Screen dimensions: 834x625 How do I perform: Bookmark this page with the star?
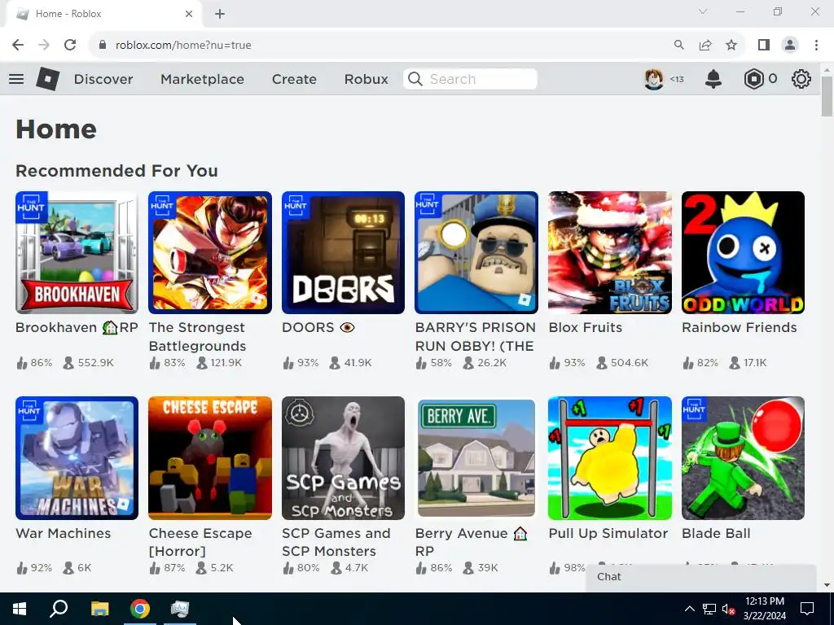point(731,46)
